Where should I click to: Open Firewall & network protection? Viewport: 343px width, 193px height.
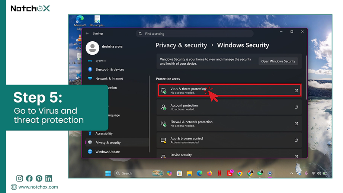pyautogui.click(x=229, y=124)
